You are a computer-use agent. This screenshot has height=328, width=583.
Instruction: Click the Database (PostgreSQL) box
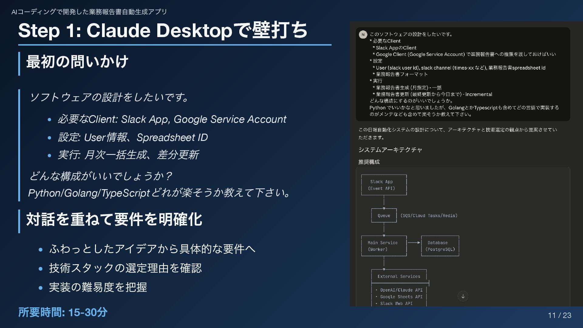[x=440, y=246]
